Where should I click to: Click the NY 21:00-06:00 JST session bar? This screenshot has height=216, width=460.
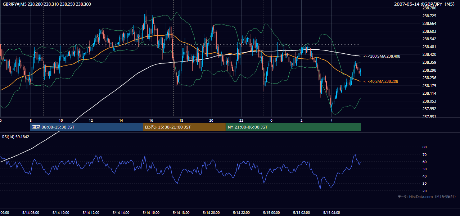(293, 127)
